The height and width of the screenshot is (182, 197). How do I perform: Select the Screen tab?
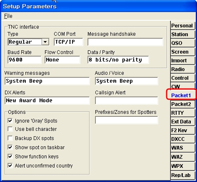click(182, 52)
